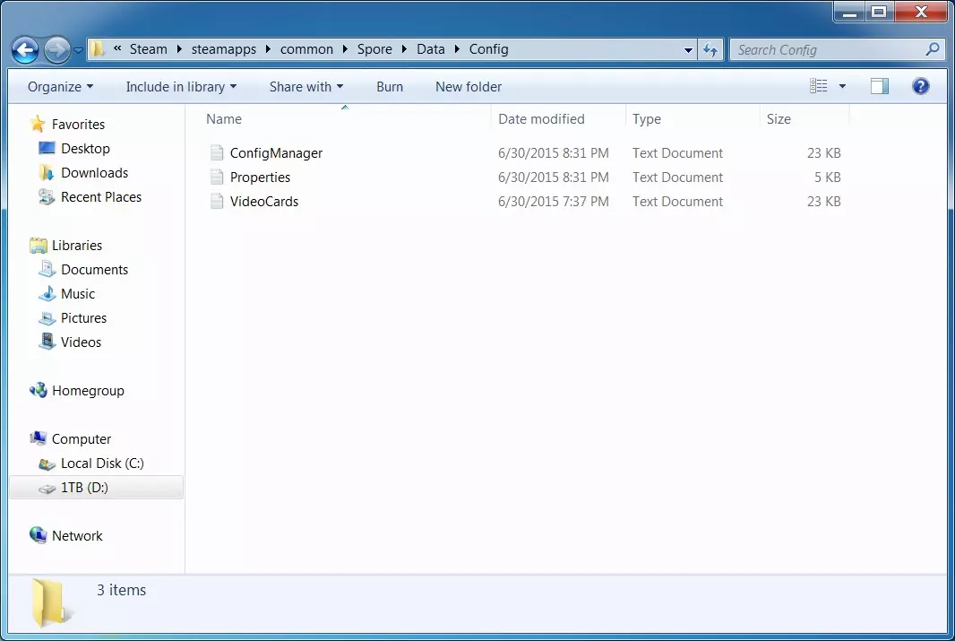Open Downloads in the navigation pane
The image size is (955, 641).
pyautogui.click(x=94, y=173)
